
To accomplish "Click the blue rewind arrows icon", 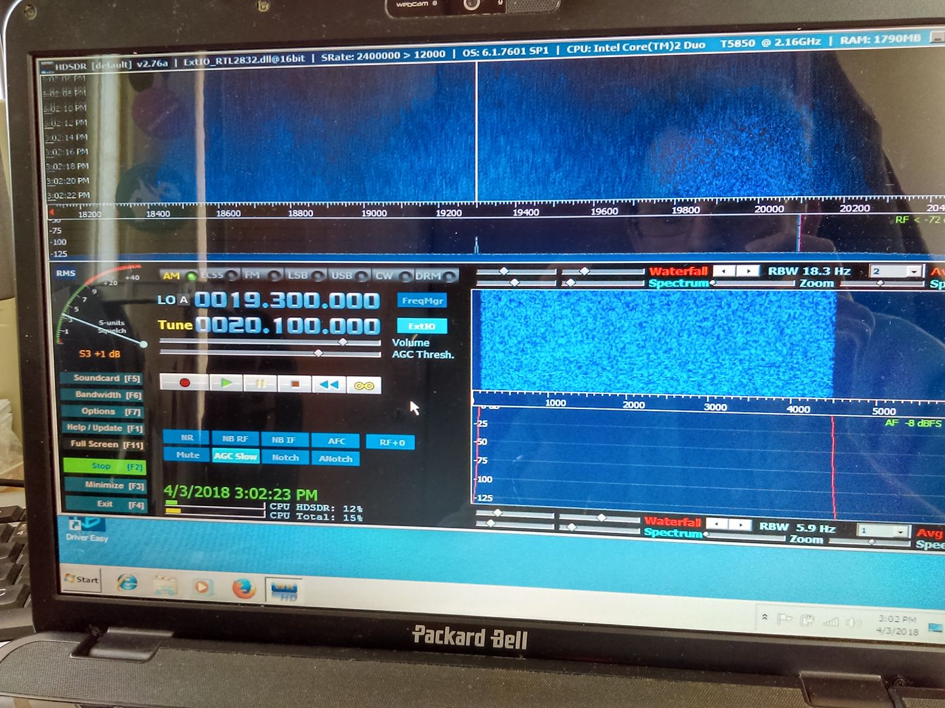I will tap(329, 385).
